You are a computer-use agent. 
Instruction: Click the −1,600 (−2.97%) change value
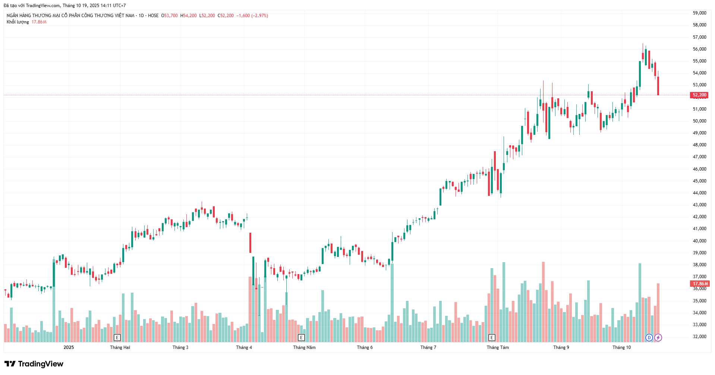pyautogui.click(x=252, y=16)
